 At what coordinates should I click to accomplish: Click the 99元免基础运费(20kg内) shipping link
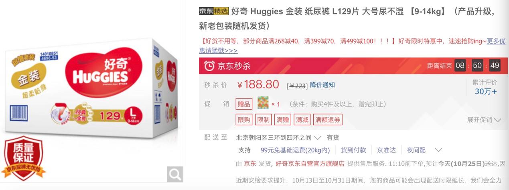pos(295,150)
